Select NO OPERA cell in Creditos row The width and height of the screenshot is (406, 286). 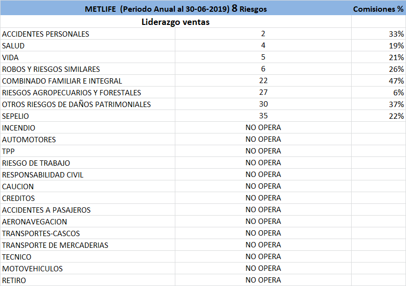click(263, 198)
